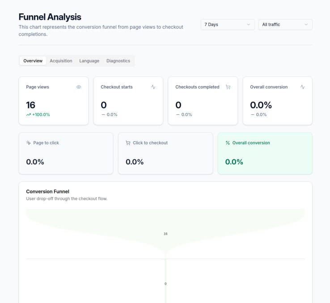Open the All traffic filter dropdown
This screenshot has height=303, width=330.
tap(285, 25)
